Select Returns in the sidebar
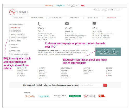The height and width of the screenshot is (111, 130). (x=14, y=44)
